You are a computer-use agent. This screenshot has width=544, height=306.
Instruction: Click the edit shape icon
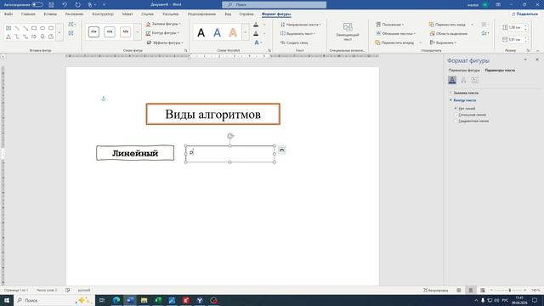click(71, 25)
